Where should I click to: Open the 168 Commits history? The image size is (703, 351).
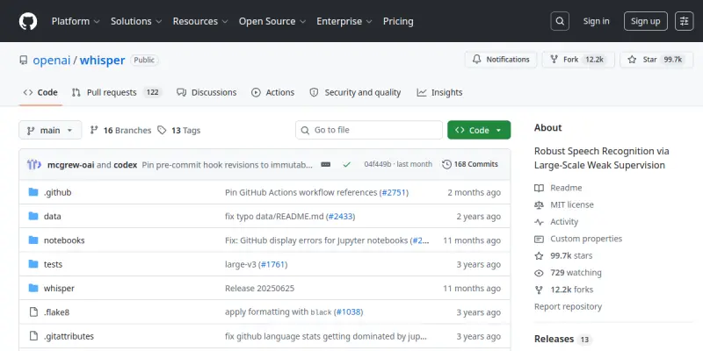[x=470, y=164]
